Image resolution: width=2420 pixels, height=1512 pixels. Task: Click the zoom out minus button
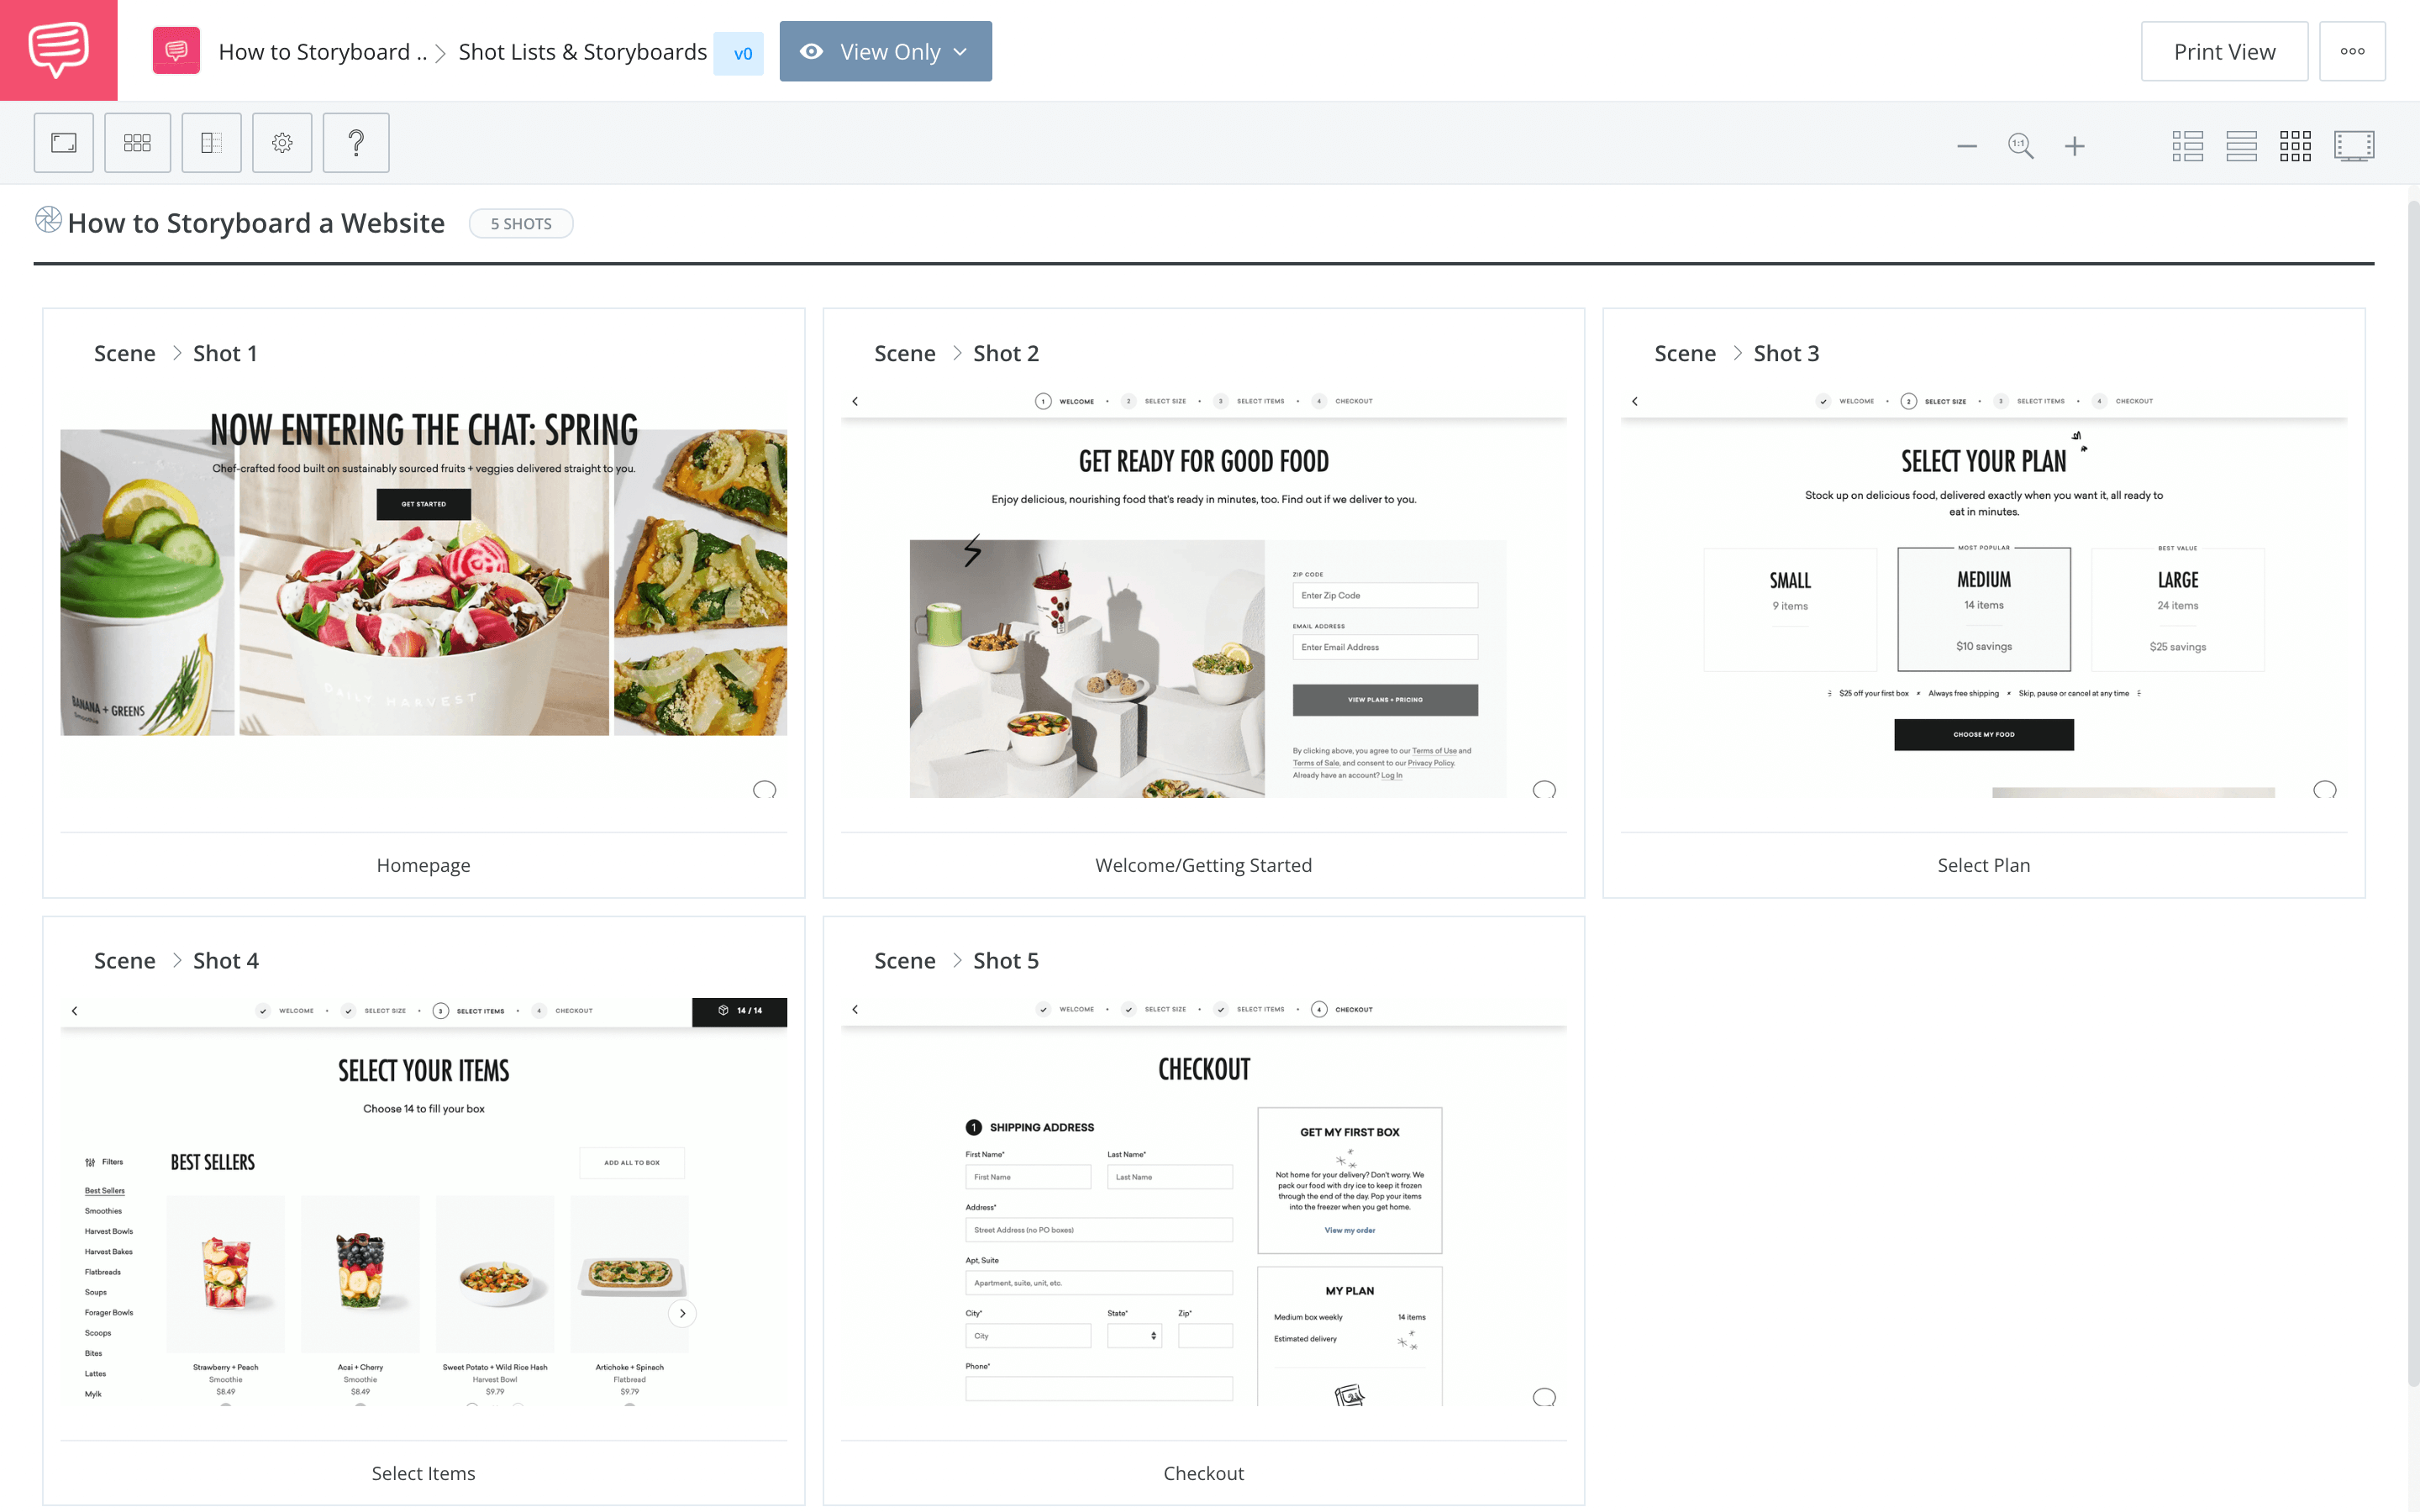click(1967, 144)
